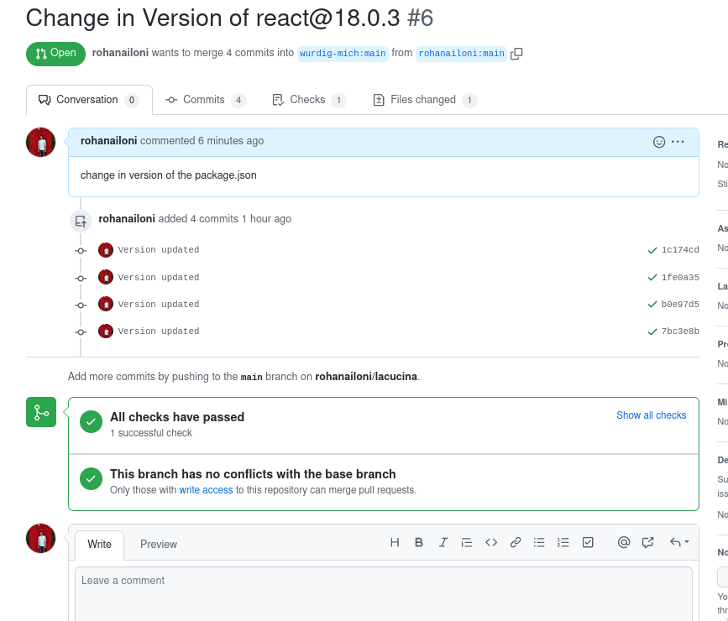Click avatar next to commit 1c174cd

(106, 250)
